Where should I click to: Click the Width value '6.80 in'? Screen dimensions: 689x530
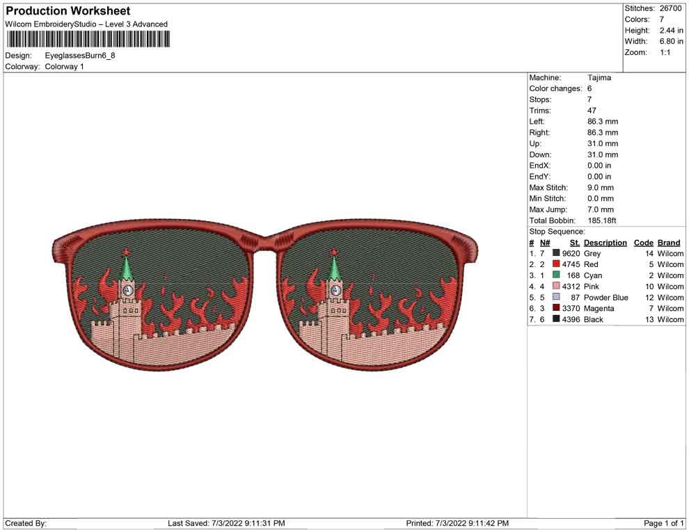pyautogui.click(x=671, y=41)
